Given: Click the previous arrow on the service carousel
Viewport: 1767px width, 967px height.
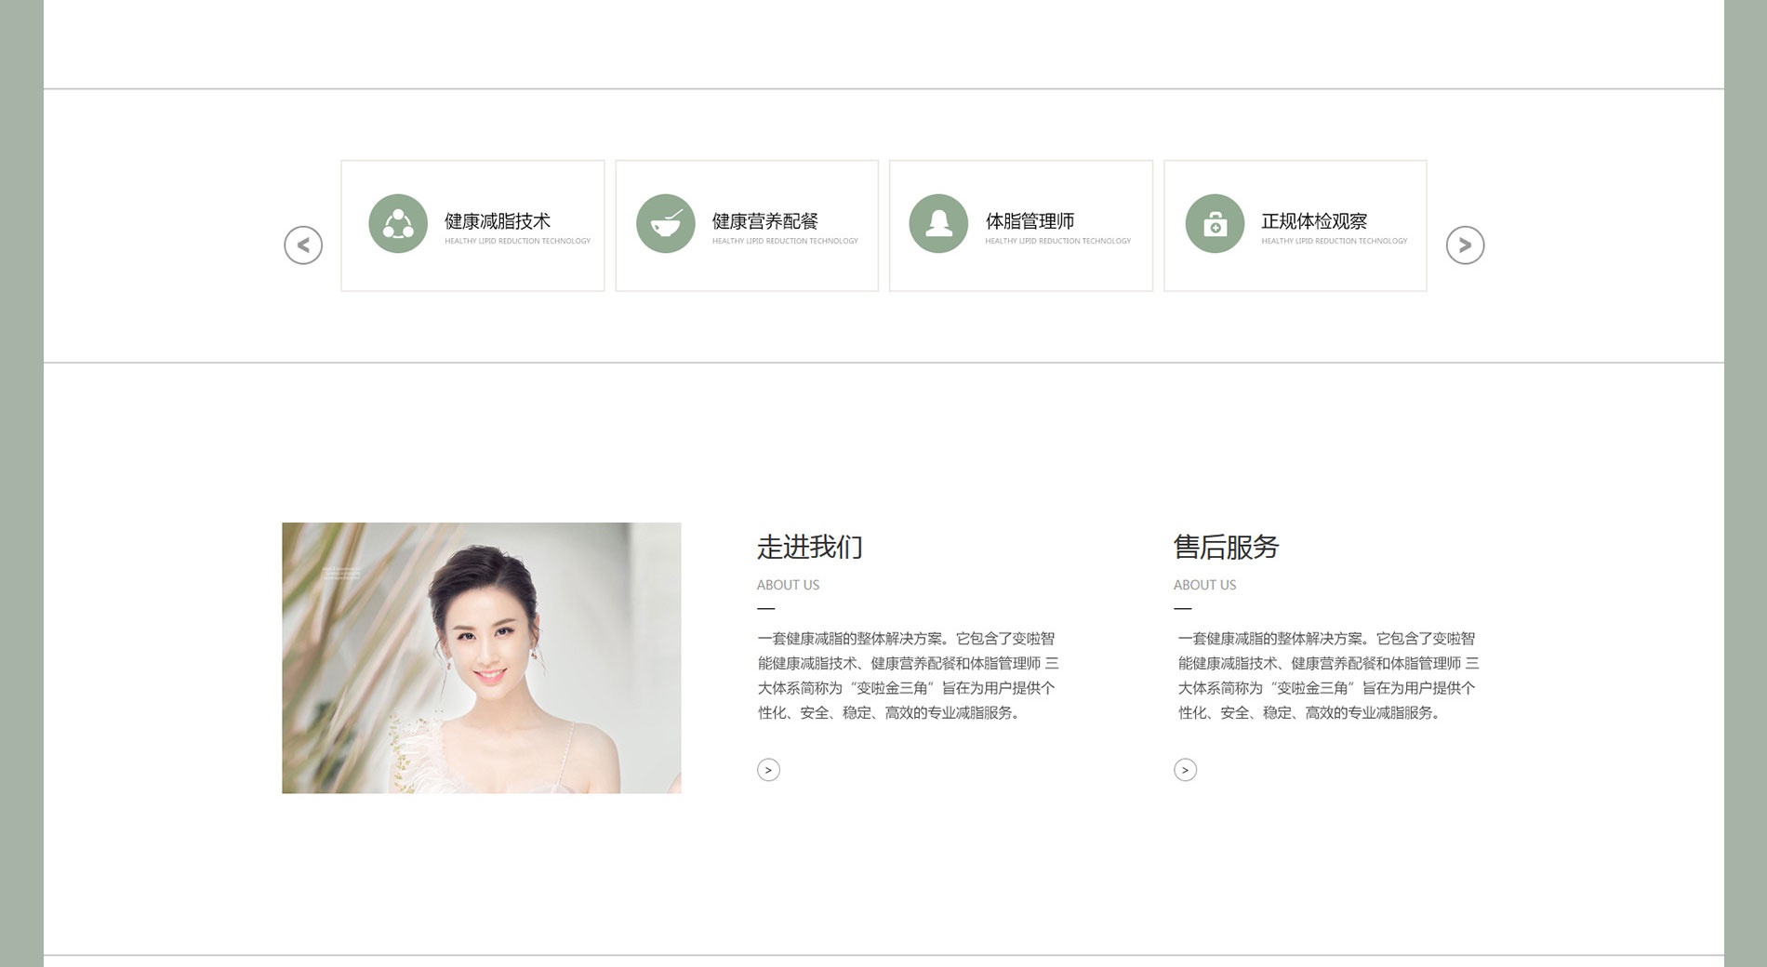Looking at the screenshot, I should [303, 245].
